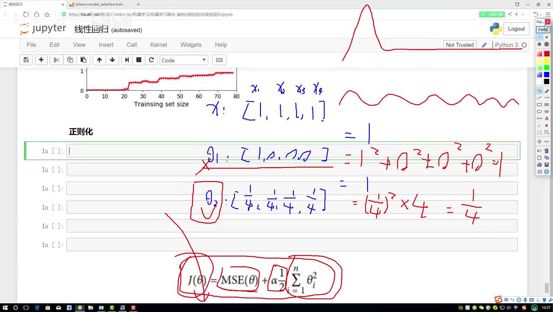Open Edge browser from taskbar

(x=37, y=308)
